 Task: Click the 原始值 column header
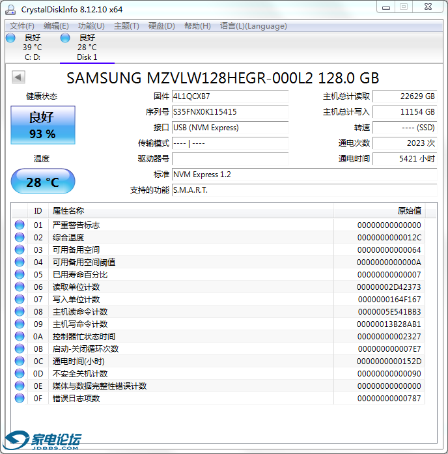coord(380,211)
